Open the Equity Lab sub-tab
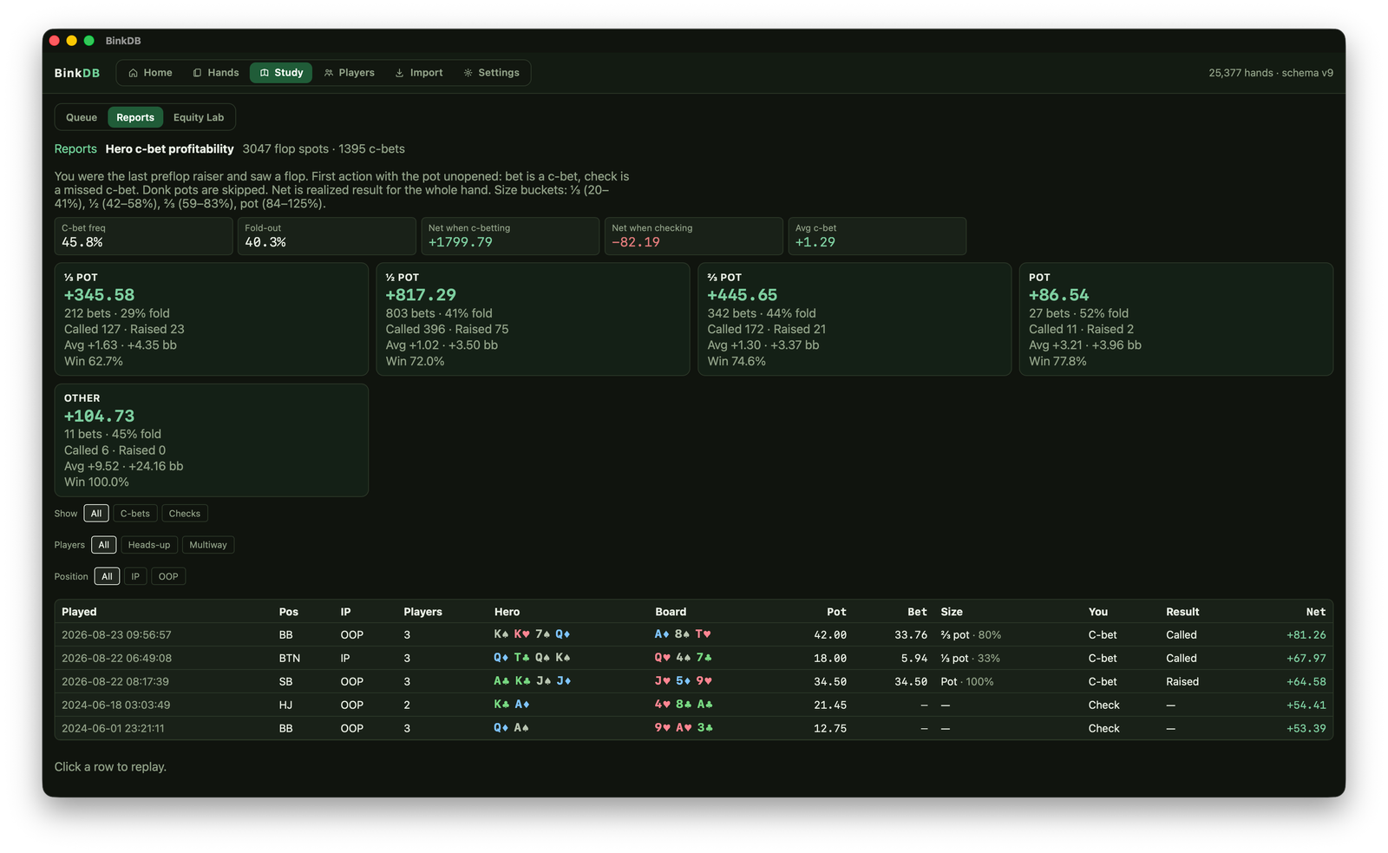Screen dimensions: 1388x853 click(199, 117)
